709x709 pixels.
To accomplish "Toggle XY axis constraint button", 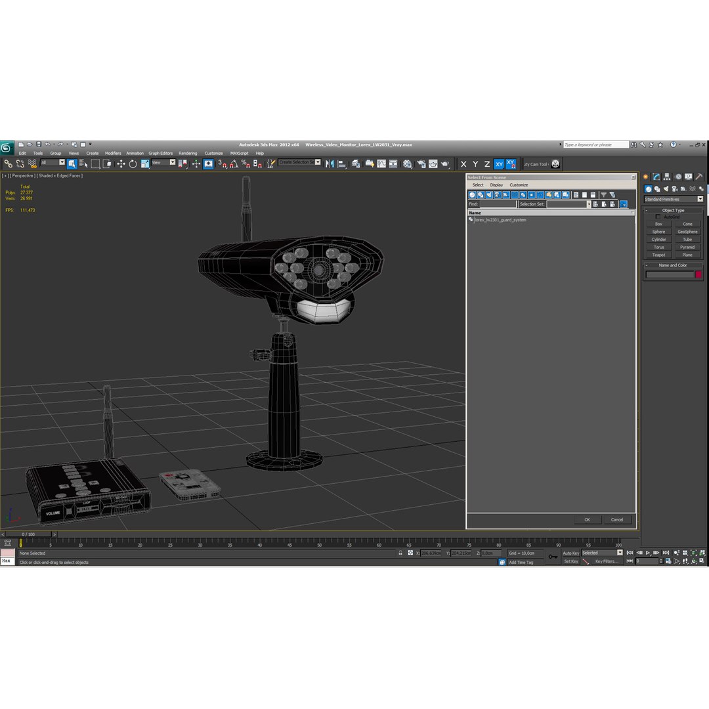I will coord(499,164).
